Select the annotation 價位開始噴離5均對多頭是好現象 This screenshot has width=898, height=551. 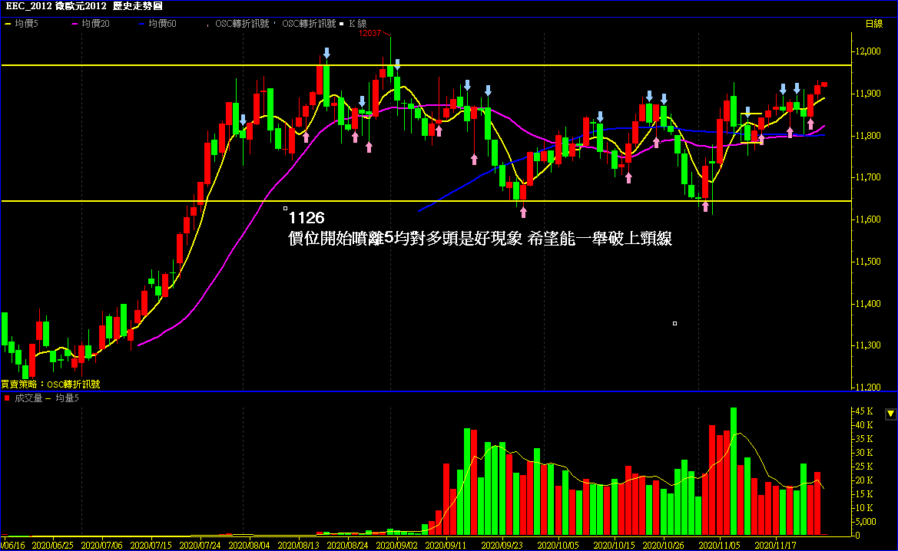pyautogui.click(x=404, y=239)
